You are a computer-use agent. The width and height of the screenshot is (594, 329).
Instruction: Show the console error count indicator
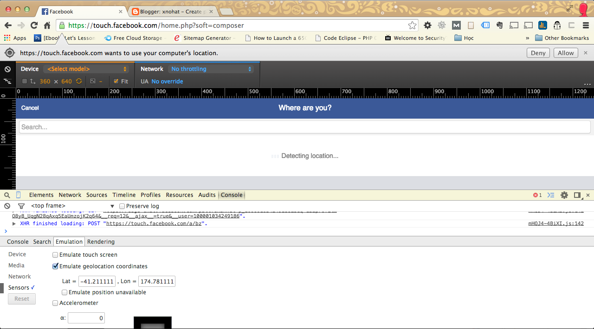coord(537,195)
